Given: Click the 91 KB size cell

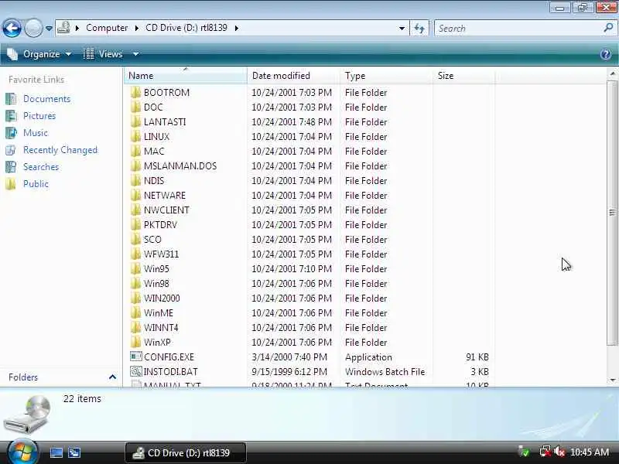Looking at the screenshot, I should [x=477, y=357].
